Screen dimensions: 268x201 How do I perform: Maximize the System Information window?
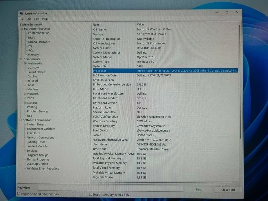tap(227, 12)
